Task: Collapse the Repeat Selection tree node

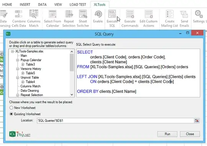Action: tap(17, 95)
